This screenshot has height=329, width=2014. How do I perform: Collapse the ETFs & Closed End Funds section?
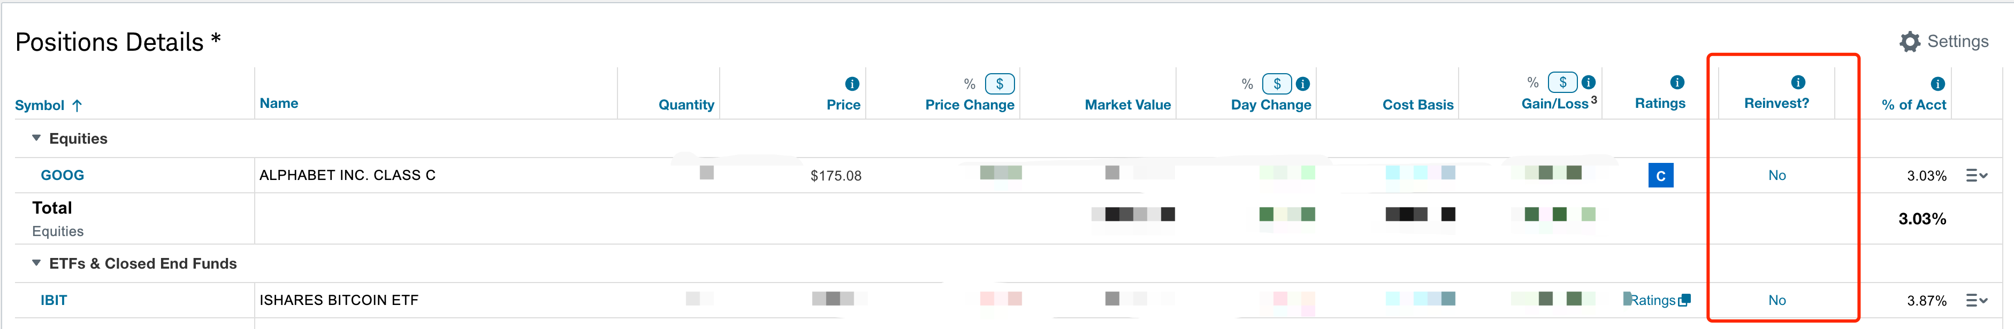point(36,263)
